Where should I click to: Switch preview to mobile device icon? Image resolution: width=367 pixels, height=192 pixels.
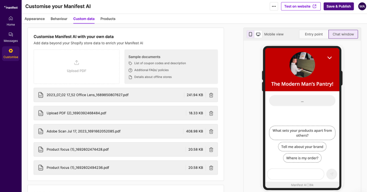pyautogui.click(x=250, y=34)
